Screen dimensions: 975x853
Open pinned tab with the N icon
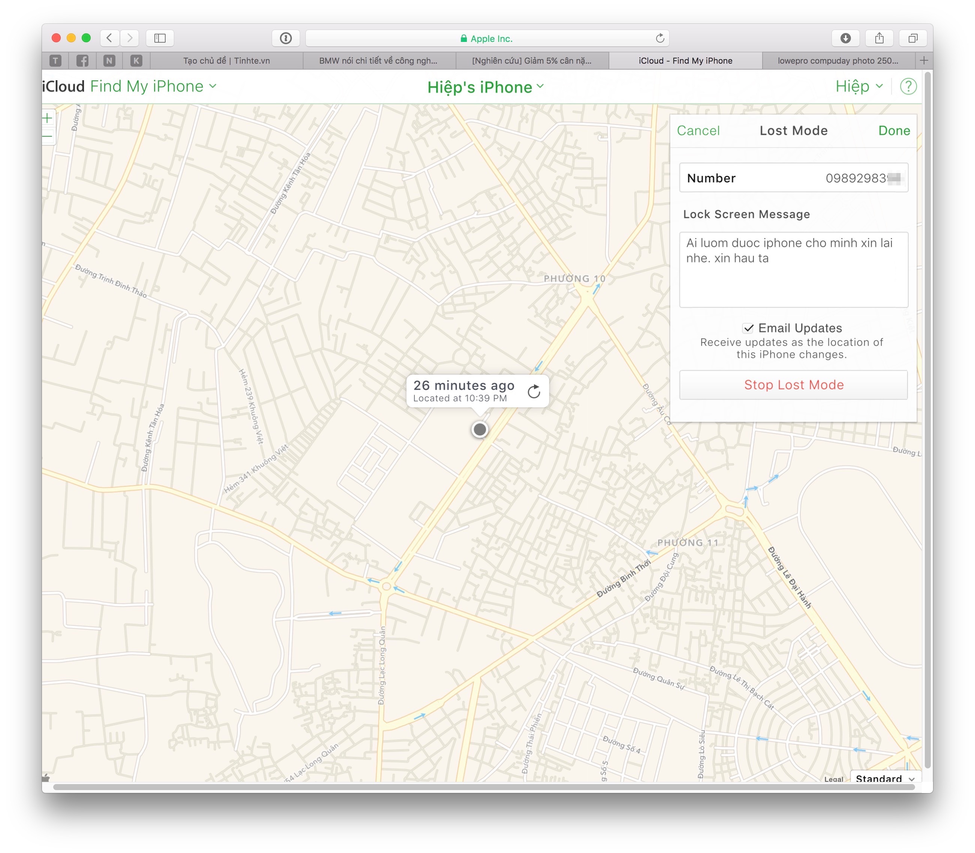(x=109, y=60)
